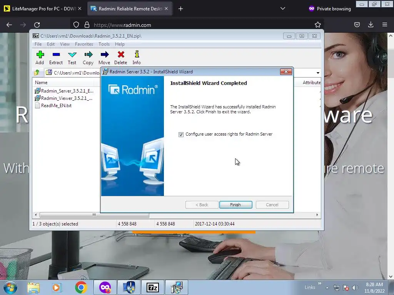Open a new browser tab
This screenshot has height=295, width=394.
point(180,9)
